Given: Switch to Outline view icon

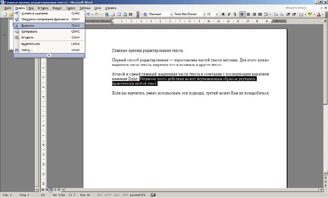Looking at the screenshot, I should [55, 190].
